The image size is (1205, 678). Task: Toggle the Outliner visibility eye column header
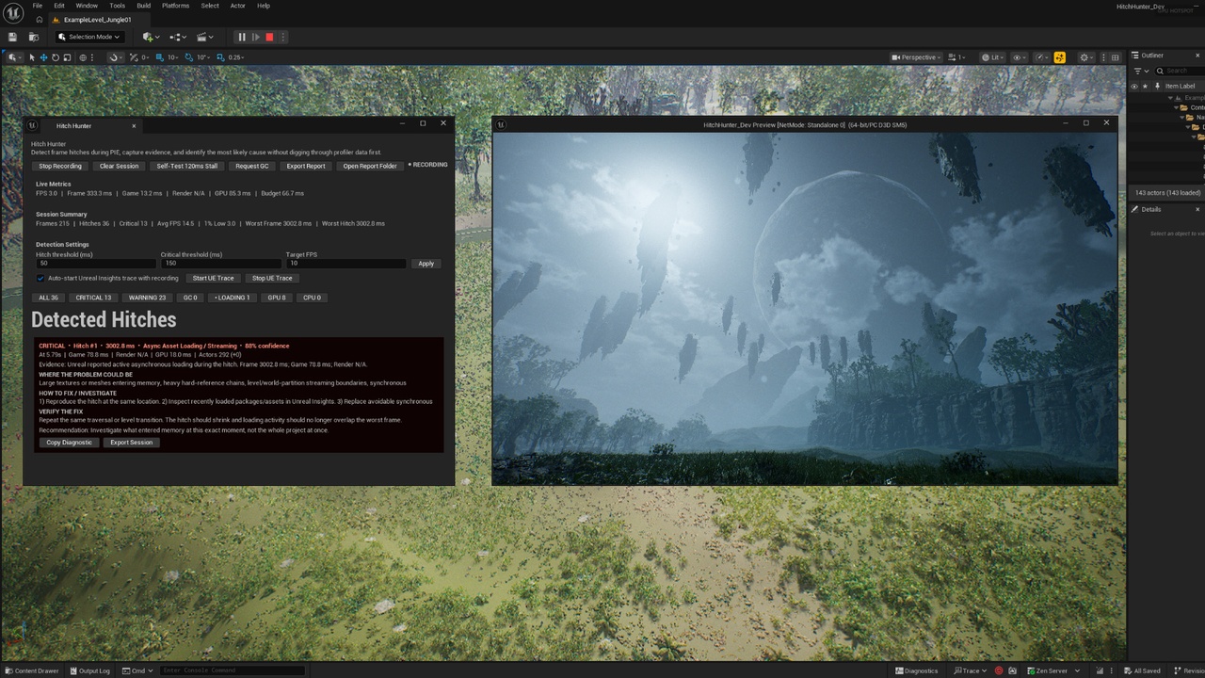(x=1133, y=86)
